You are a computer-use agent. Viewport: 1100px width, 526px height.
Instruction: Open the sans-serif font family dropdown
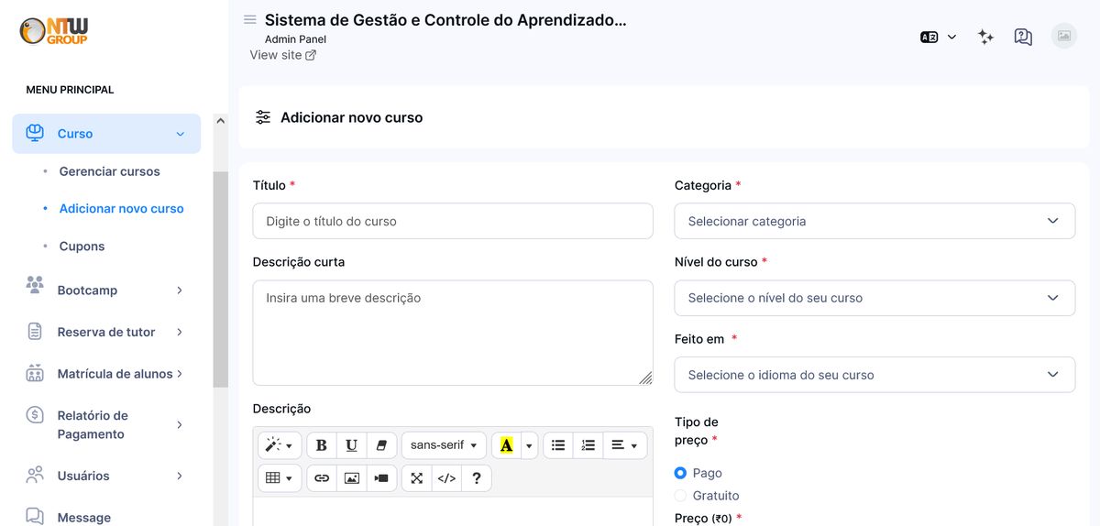point(444,445)
